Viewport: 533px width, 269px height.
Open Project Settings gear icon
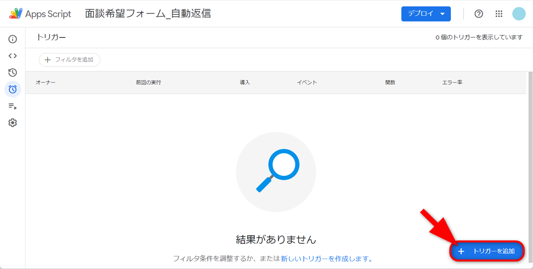[13, 123]
